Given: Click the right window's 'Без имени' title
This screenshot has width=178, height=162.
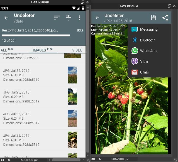Looking at the screenshot, I should point(129,6).
